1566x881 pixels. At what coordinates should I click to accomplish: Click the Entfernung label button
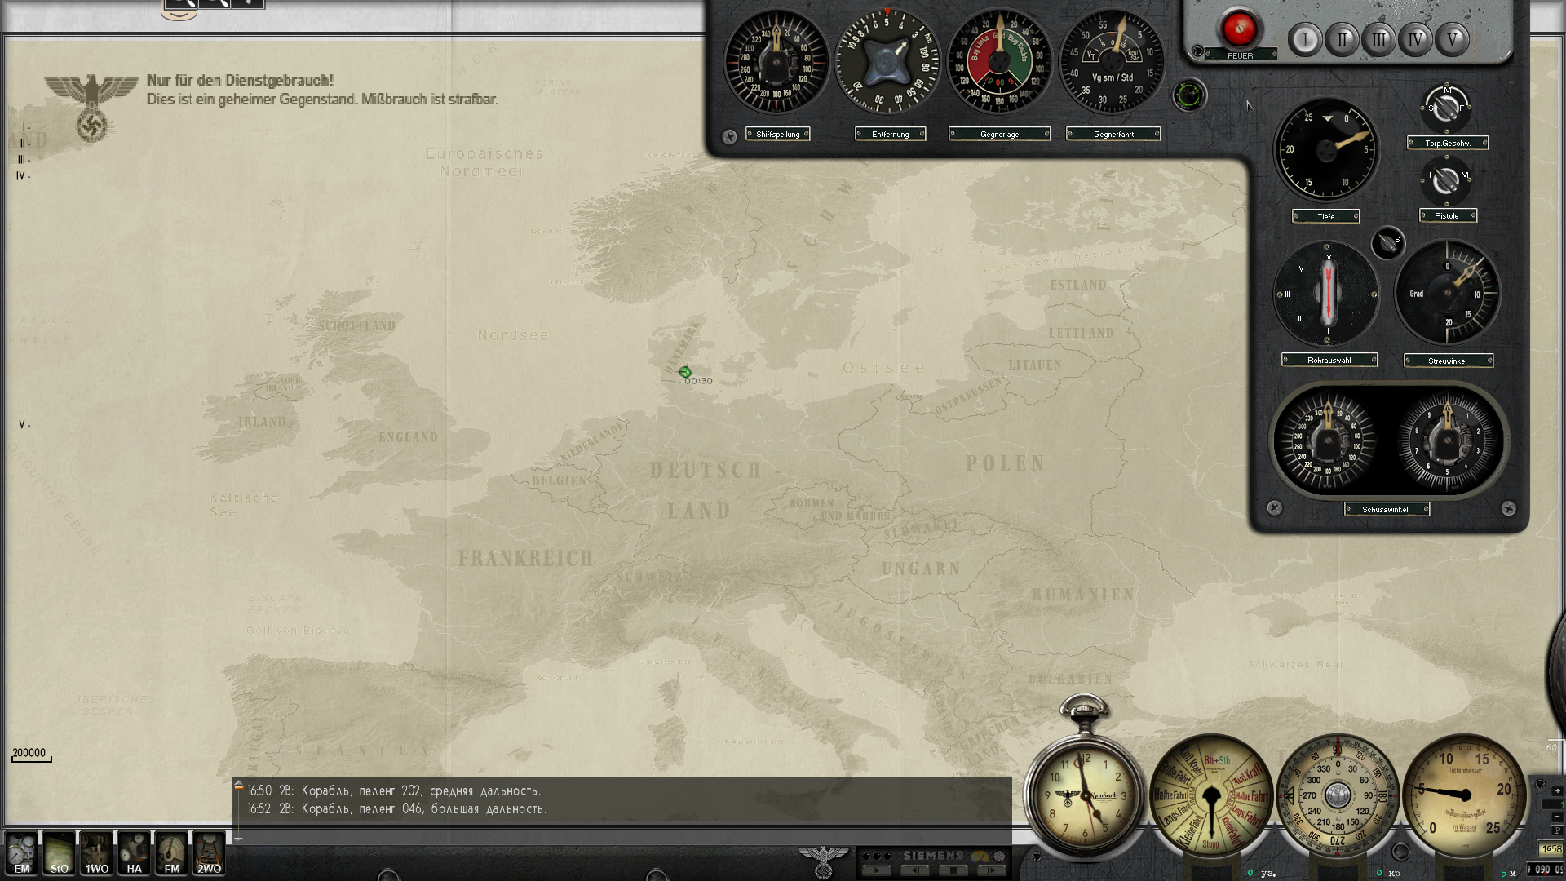point(890,134)
